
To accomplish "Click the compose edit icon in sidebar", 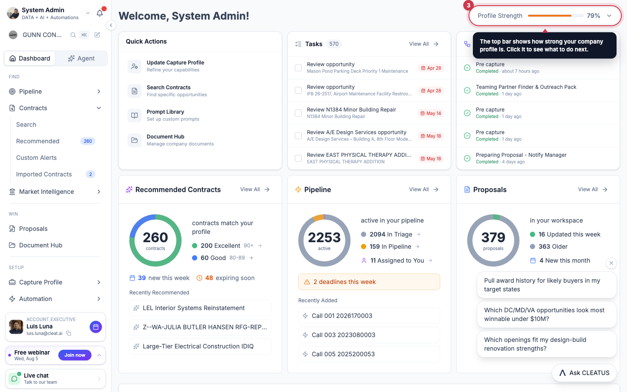I will [97, 35].
